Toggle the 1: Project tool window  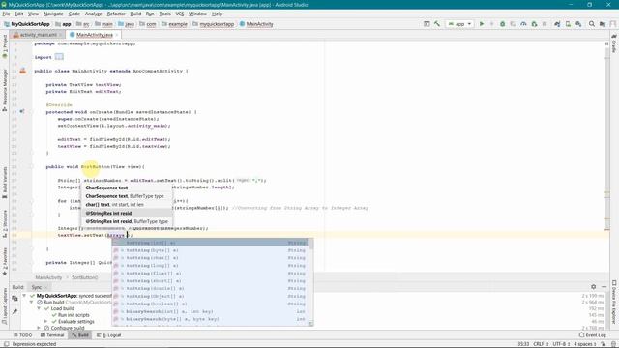tap(5, 47)
